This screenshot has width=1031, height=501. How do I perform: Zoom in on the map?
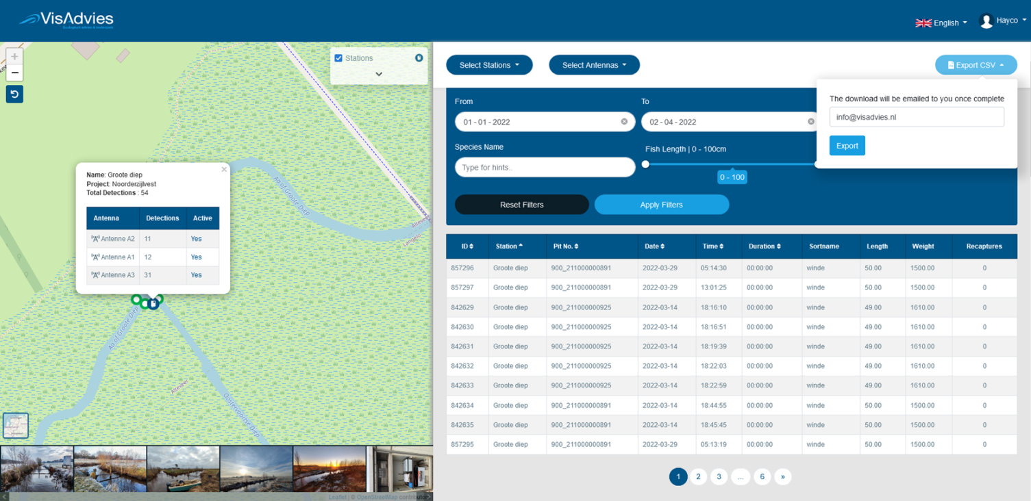14,56
